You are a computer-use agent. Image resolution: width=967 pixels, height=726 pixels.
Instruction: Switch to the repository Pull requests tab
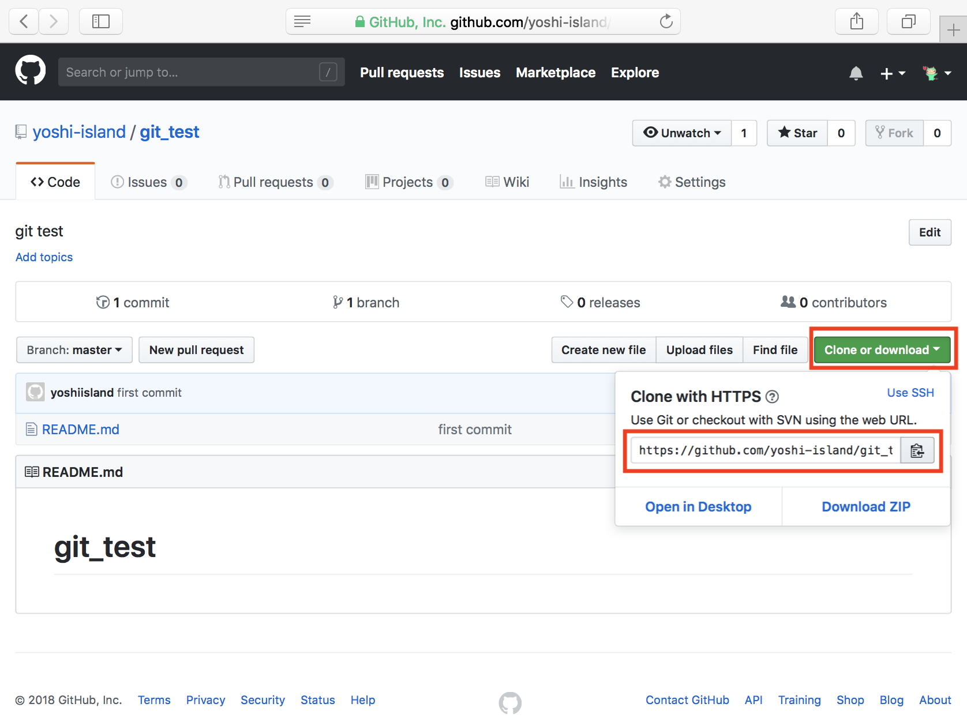click(275, 182)
